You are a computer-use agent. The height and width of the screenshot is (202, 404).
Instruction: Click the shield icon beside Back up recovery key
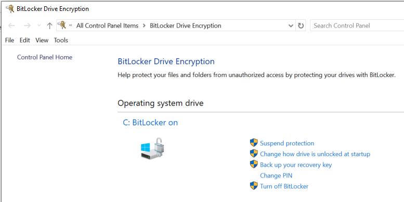click(x=254, y=164)
